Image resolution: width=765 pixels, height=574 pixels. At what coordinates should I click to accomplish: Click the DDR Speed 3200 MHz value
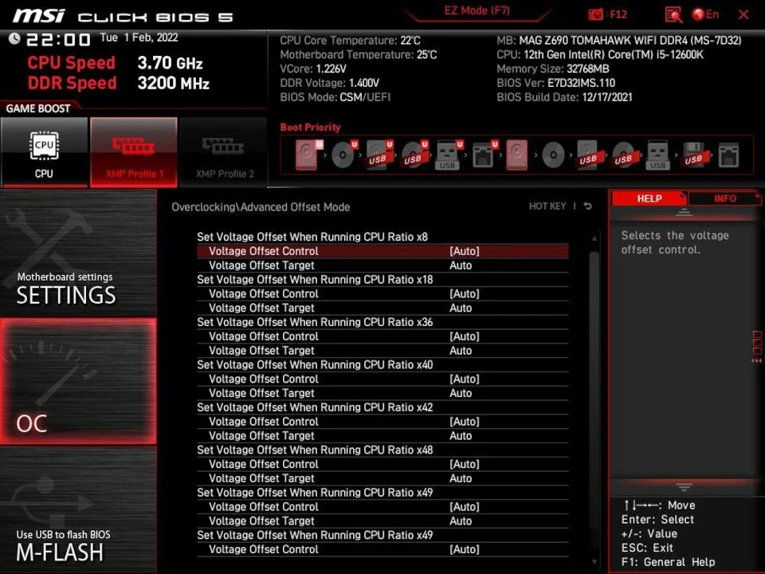(173, 83)
